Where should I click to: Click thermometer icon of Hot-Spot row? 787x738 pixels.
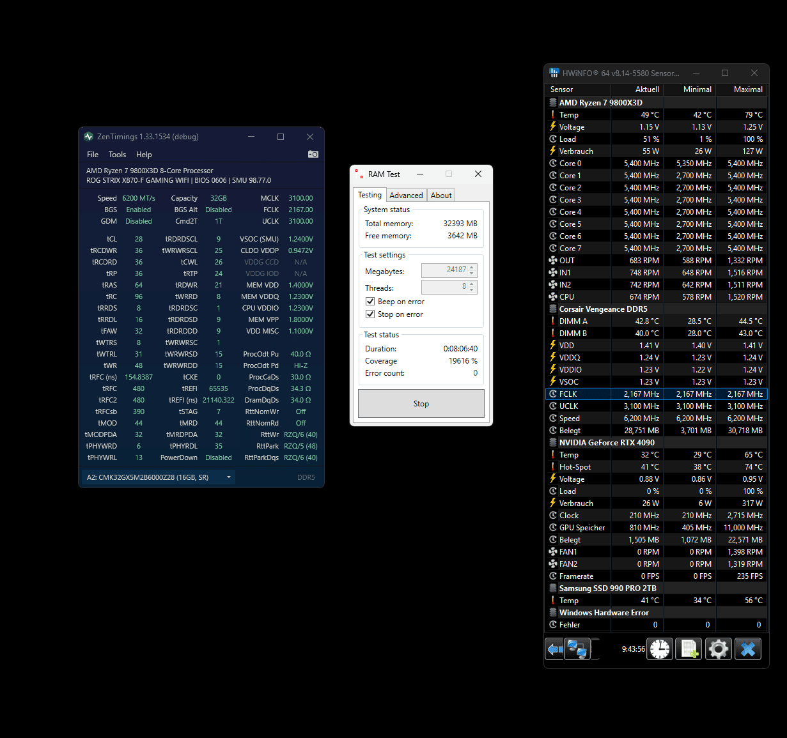click(x=553, y=467)
